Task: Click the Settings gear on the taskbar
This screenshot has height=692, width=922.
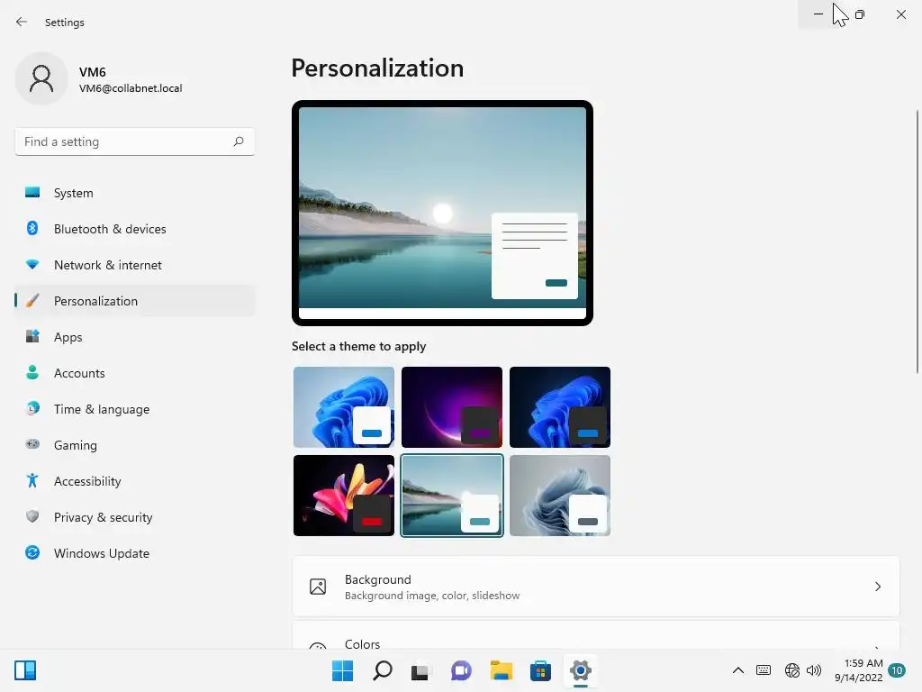Action: 581,670
